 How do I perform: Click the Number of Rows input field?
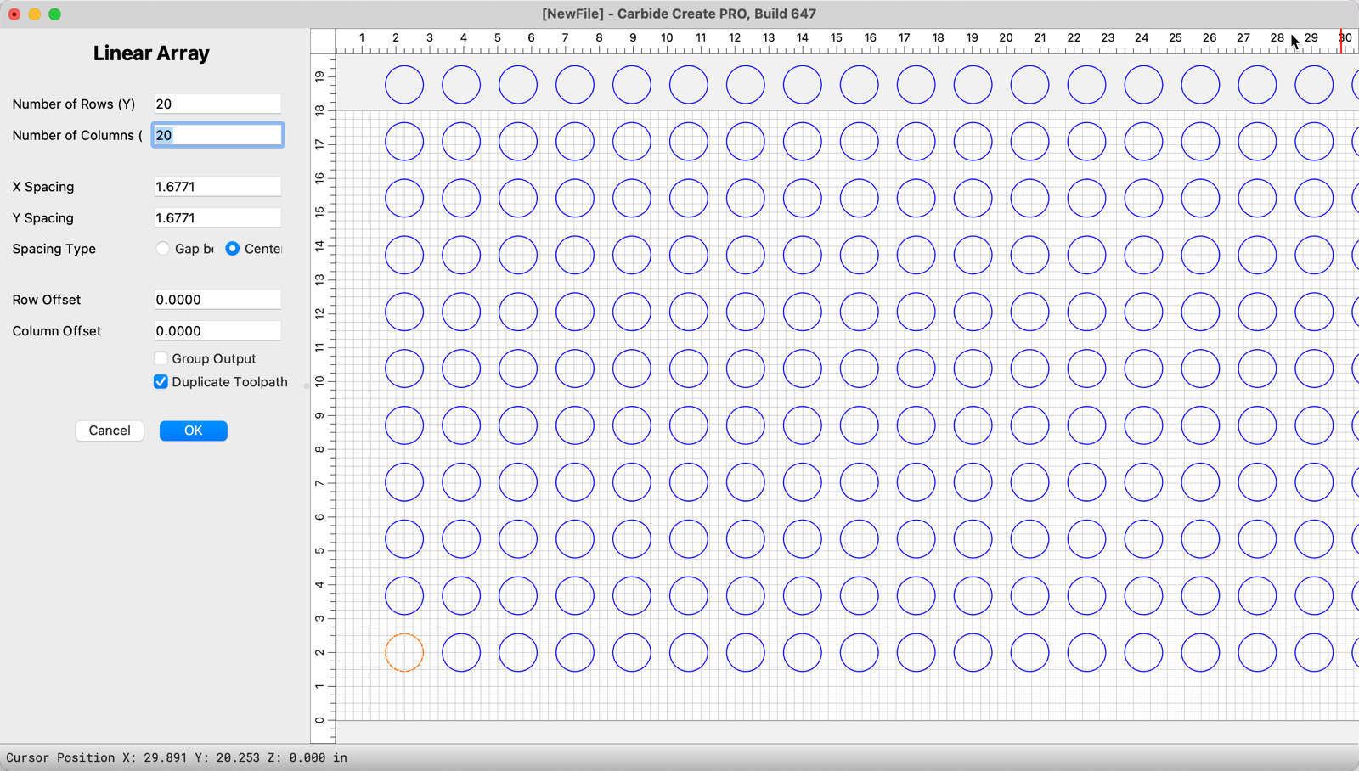tap(217, 104)
